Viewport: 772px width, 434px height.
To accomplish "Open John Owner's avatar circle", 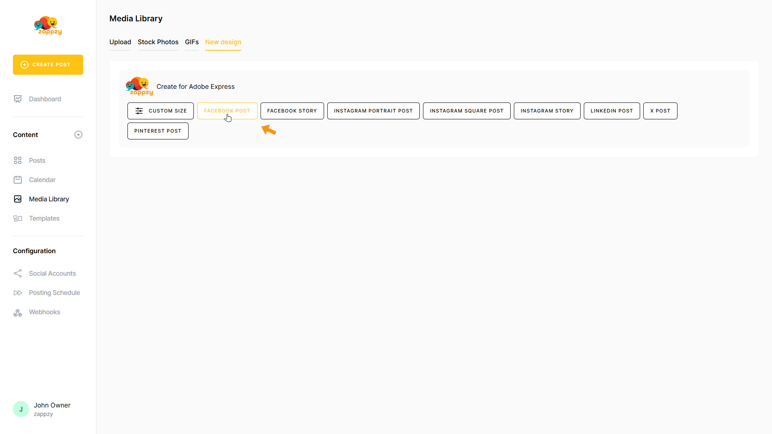I will [21, 409].
